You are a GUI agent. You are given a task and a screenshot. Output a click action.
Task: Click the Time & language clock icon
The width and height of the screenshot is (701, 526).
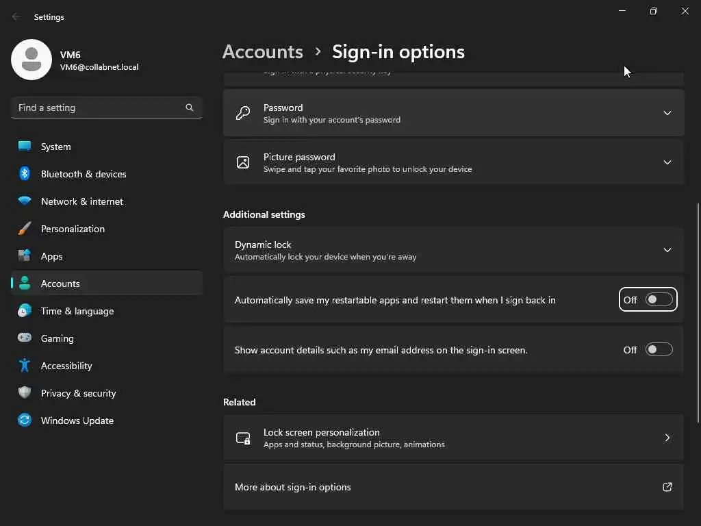pyautogui.click(x=25, y=311)
